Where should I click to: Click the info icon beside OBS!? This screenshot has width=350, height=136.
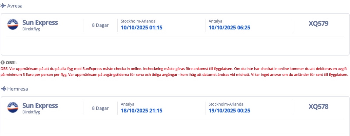[x=2, y=62]
